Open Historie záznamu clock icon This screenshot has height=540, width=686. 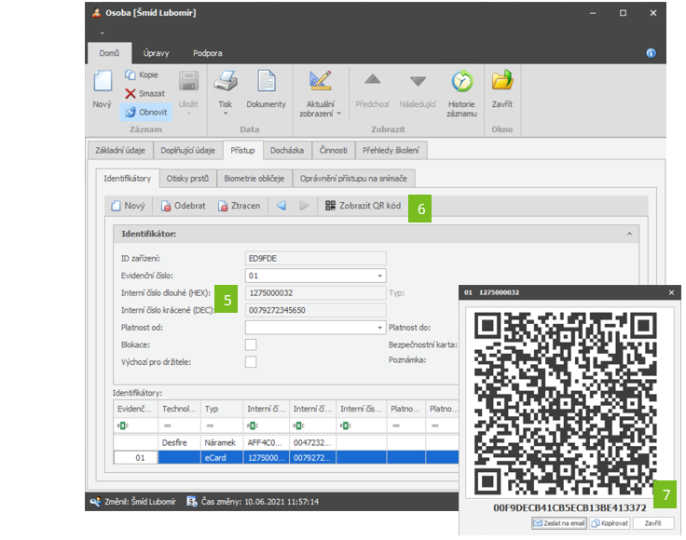tap(462, 93)
